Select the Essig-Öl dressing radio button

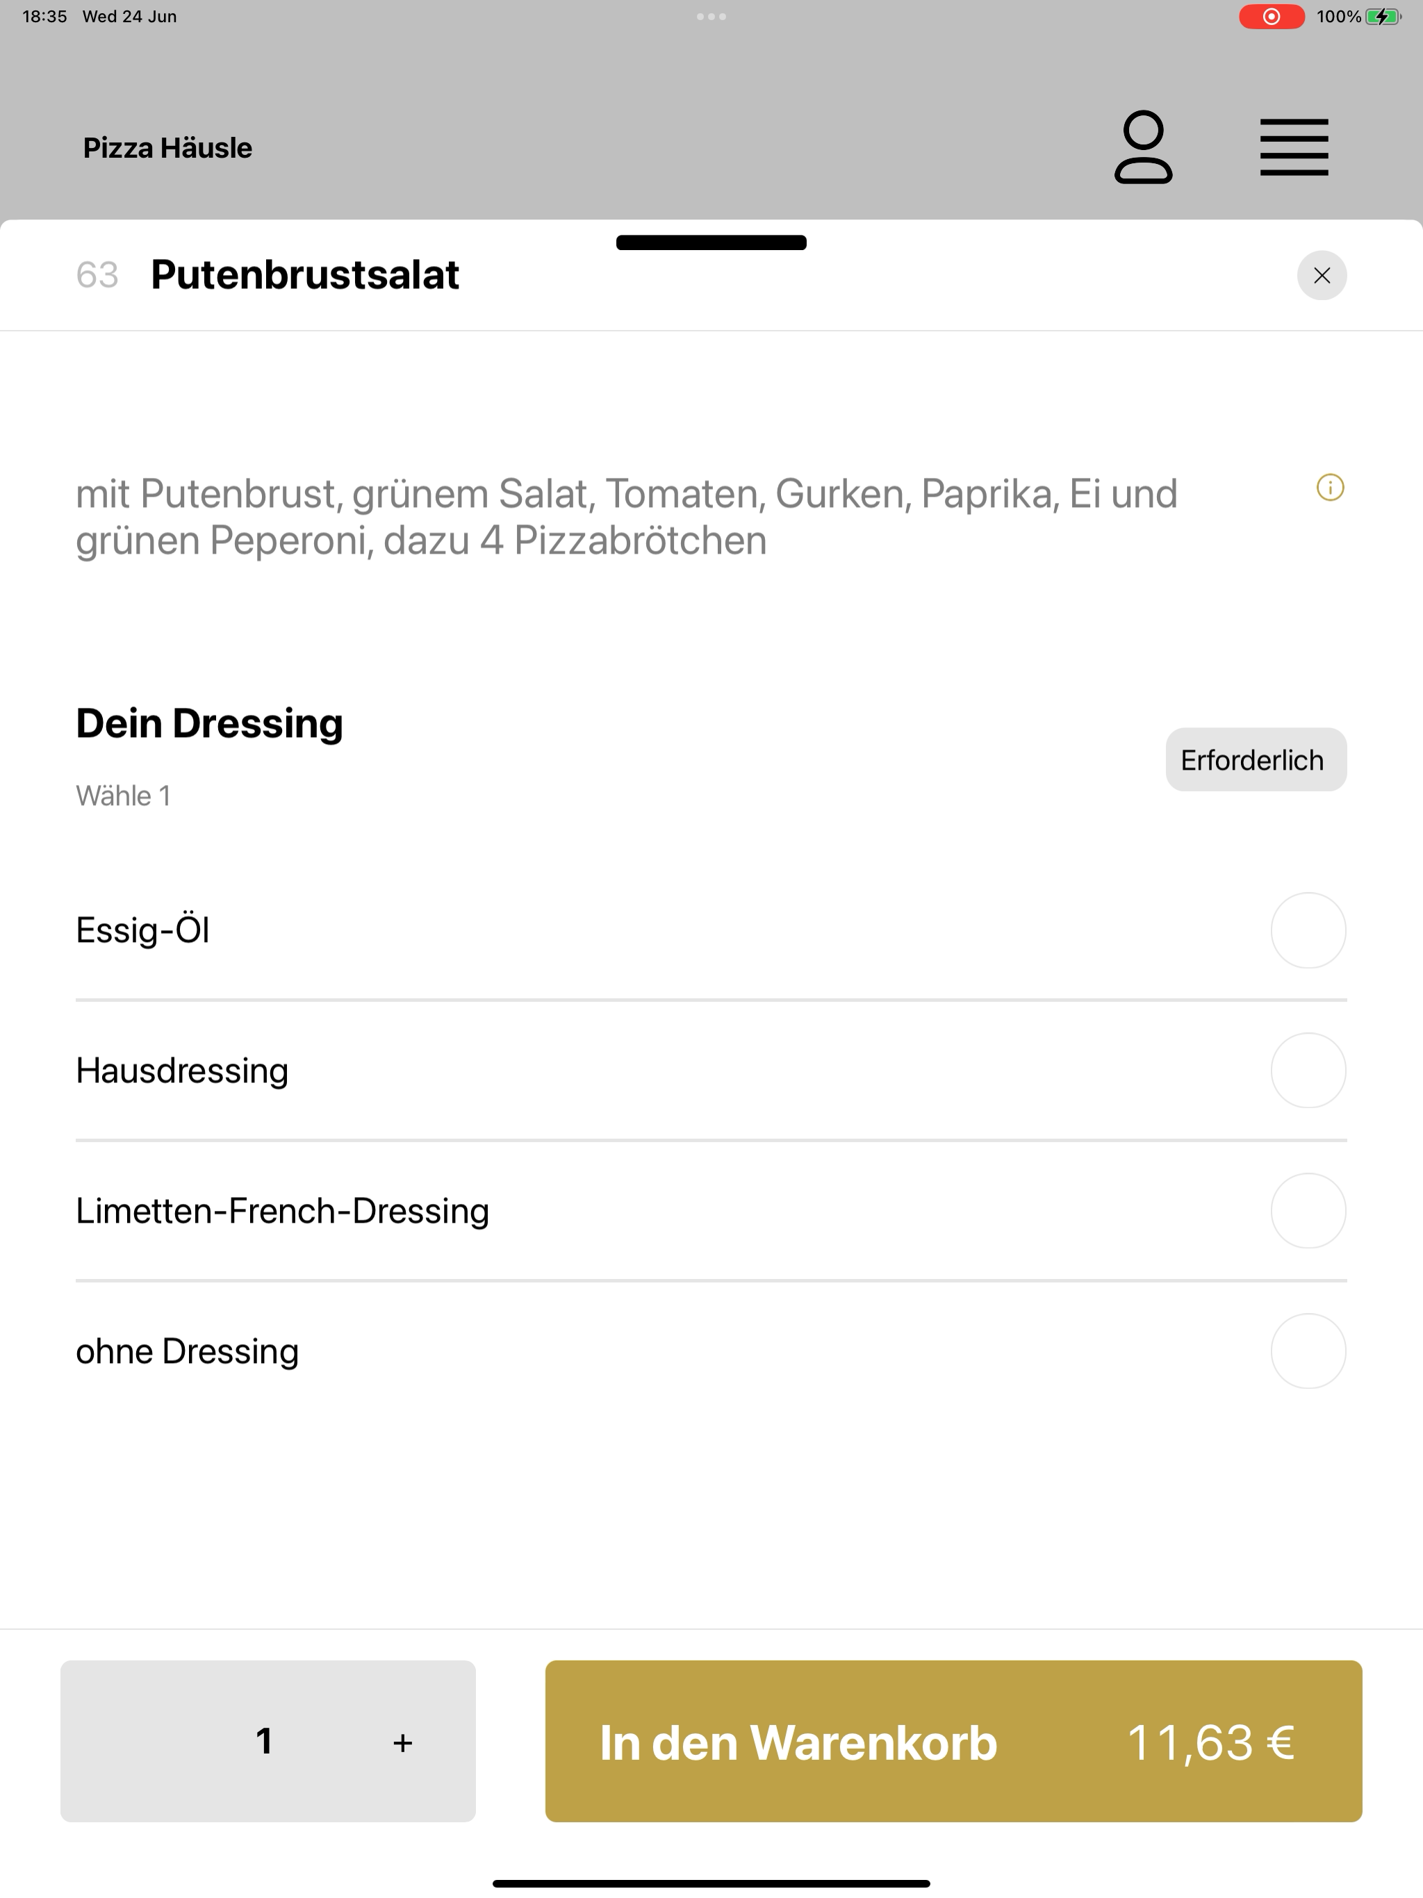tap(1308, 931)
